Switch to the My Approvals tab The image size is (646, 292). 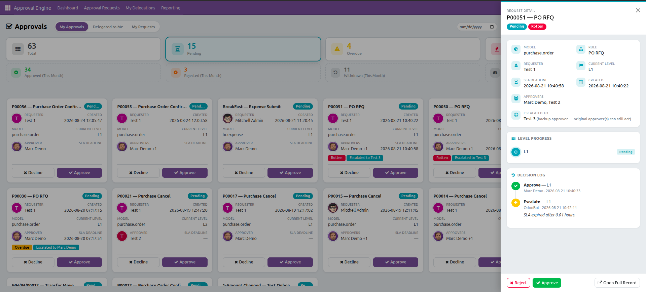pyautogui.click(x=72, y=27)
